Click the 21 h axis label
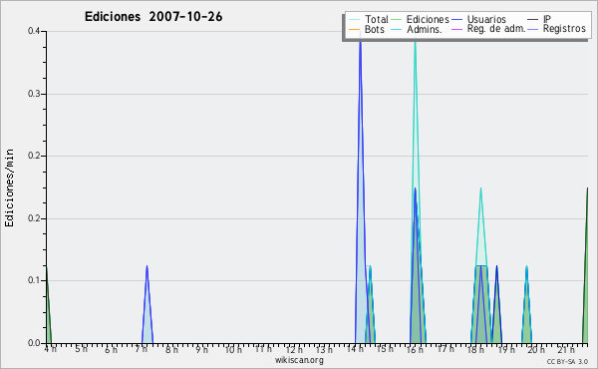Screen dimensions: 598x369 point(566,349)
